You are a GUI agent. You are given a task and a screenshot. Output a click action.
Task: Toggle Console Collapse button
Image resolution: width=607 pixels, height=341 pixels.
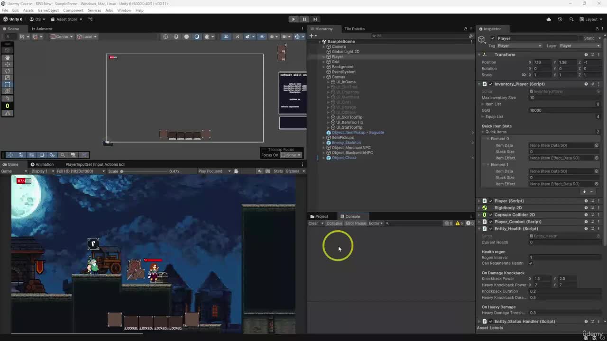[334, 224]
